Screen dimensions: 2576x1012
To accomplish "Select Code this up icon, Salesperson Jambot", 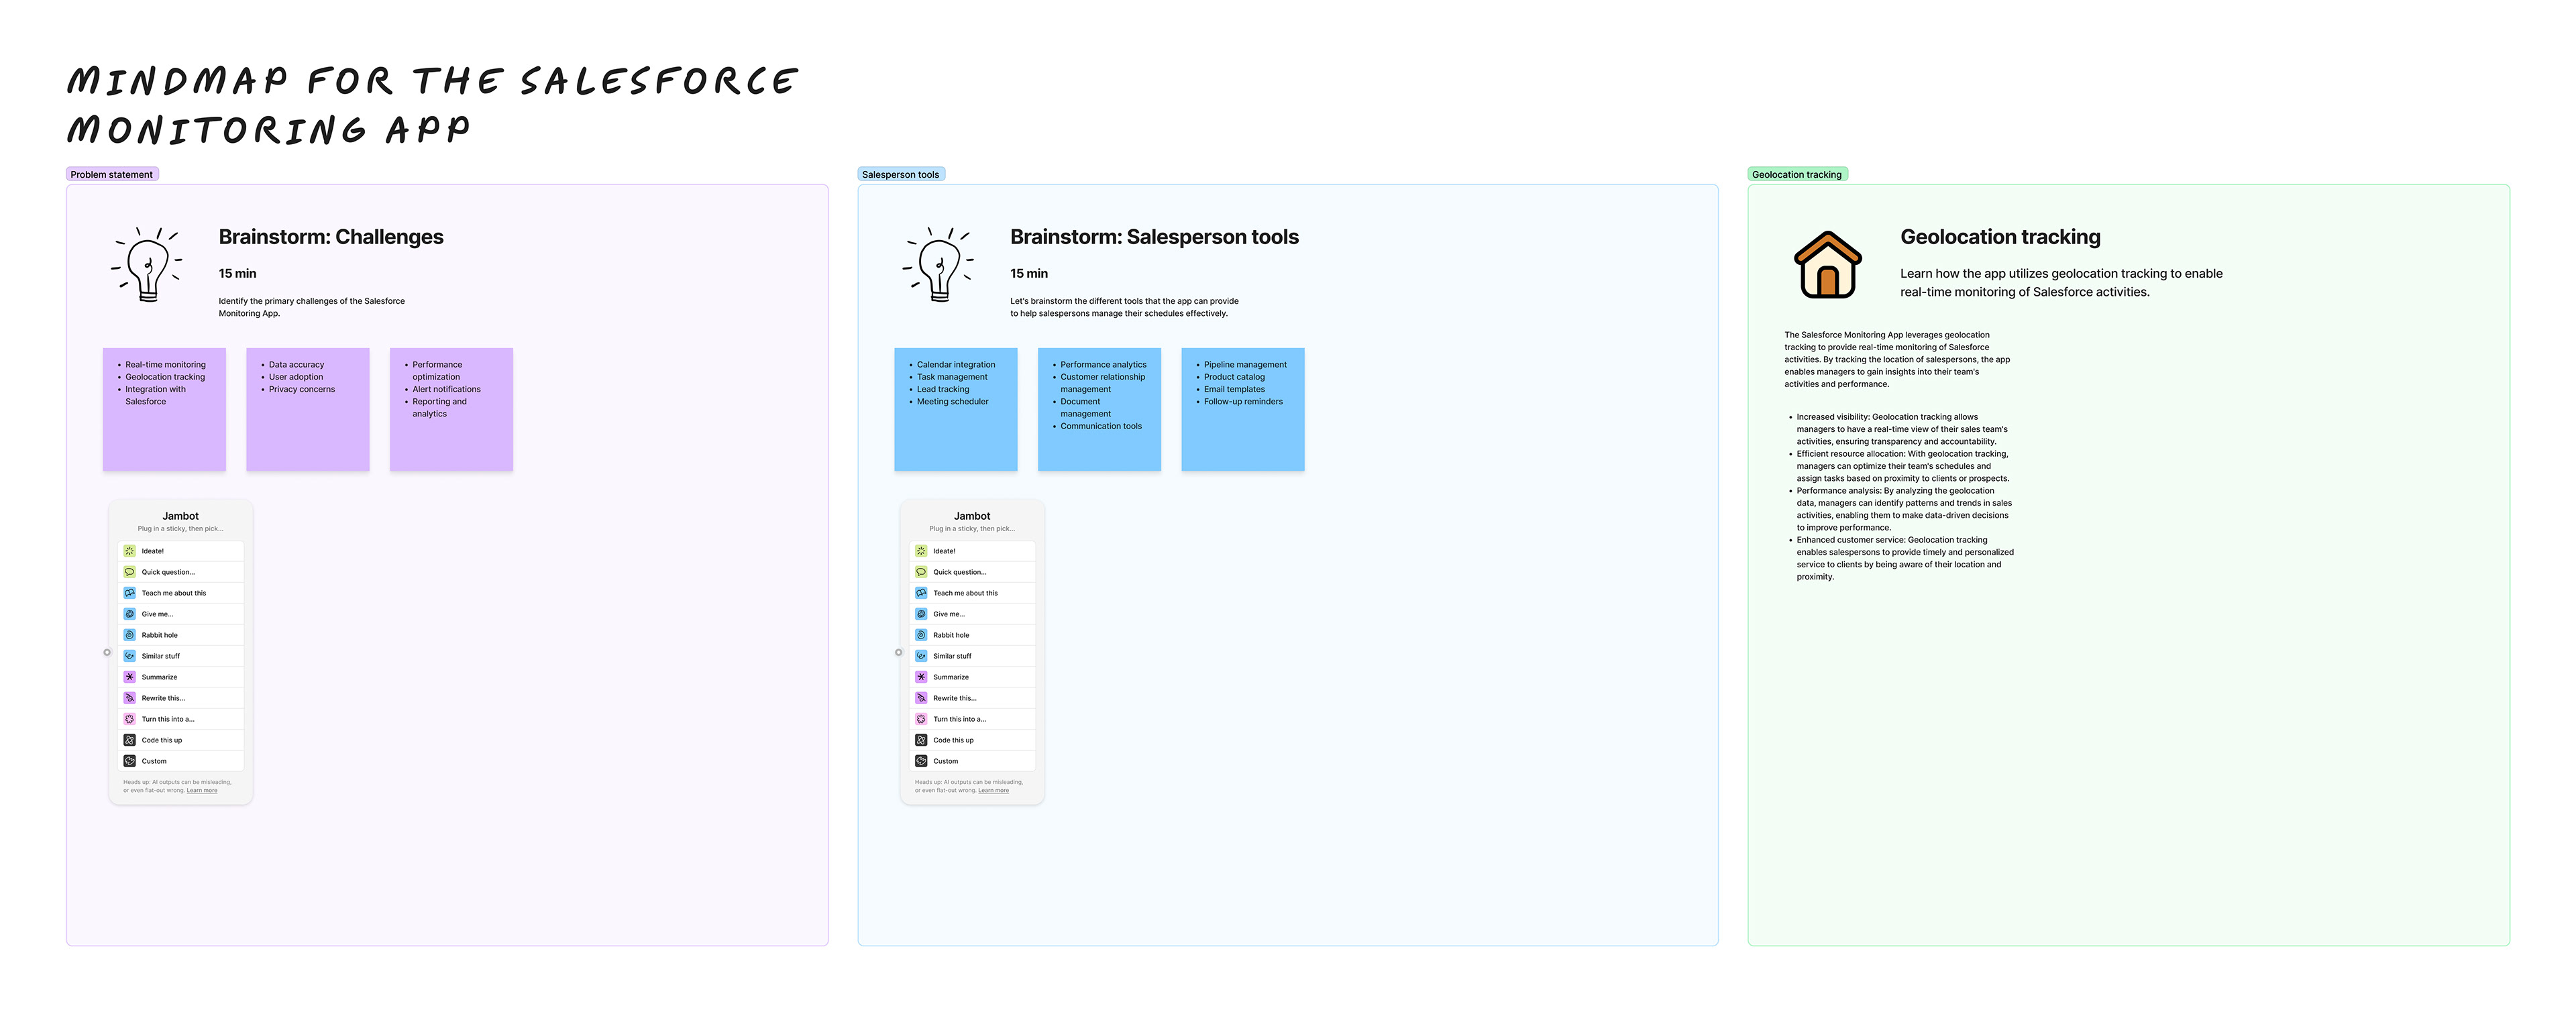I will click(921, 740).
